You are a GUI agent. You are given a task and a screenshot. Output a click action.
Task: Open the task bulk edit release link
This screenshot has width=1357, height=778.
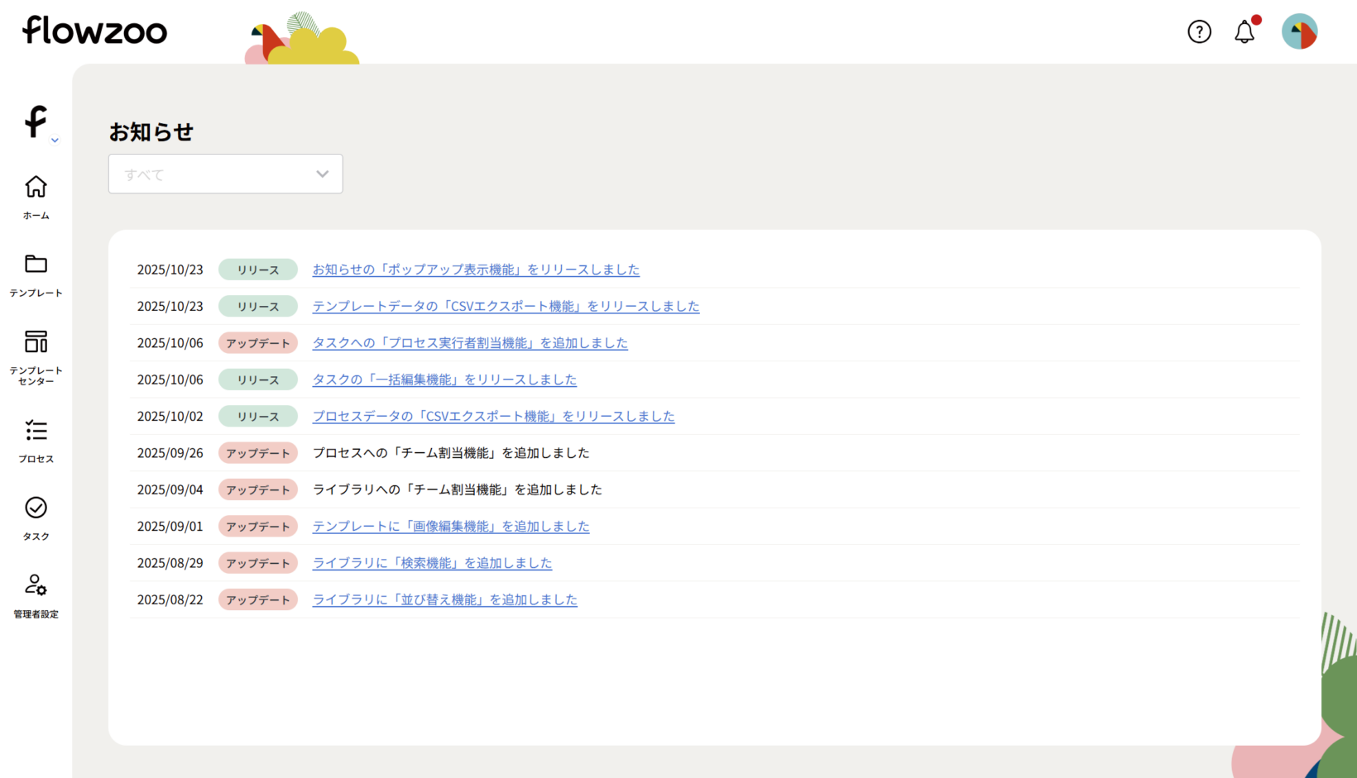pos(444,379)
